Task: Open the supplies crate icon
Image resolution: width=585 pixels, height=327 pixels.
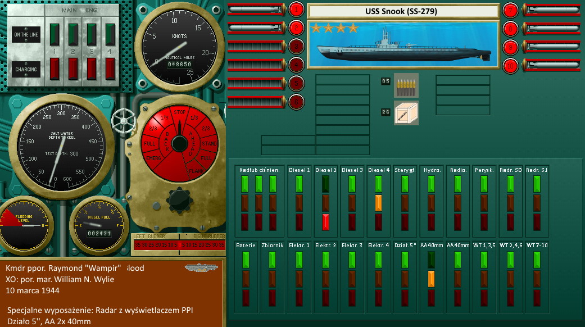Action: click(x=406, y=112)
